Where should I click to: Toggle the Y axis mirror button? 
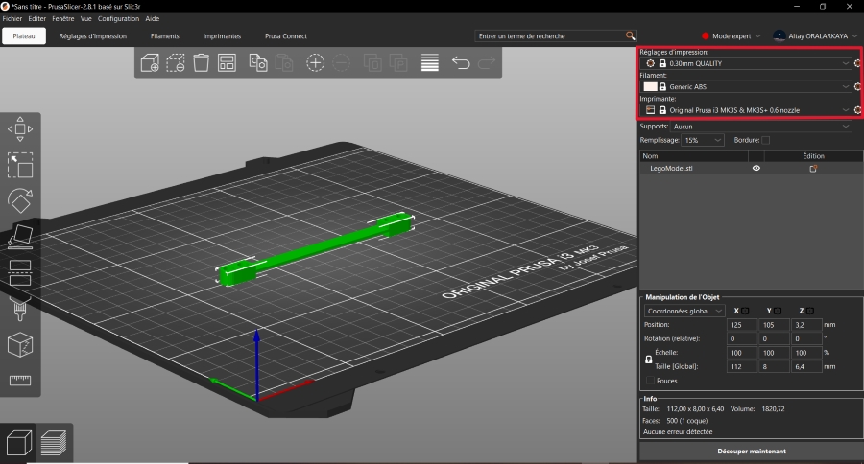[x=778, y=311]
